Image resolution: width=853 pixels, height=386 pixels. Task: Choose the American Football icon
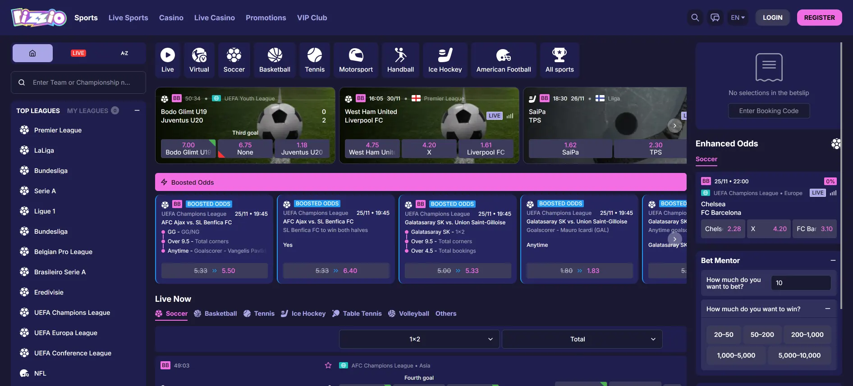[x=503, y=60]
